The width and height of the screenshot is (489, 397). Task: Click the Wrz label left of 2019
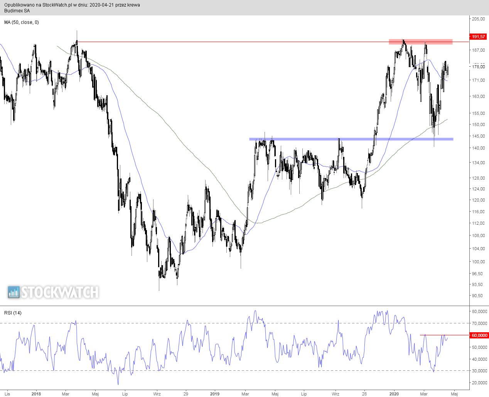[x=157, y=394]
